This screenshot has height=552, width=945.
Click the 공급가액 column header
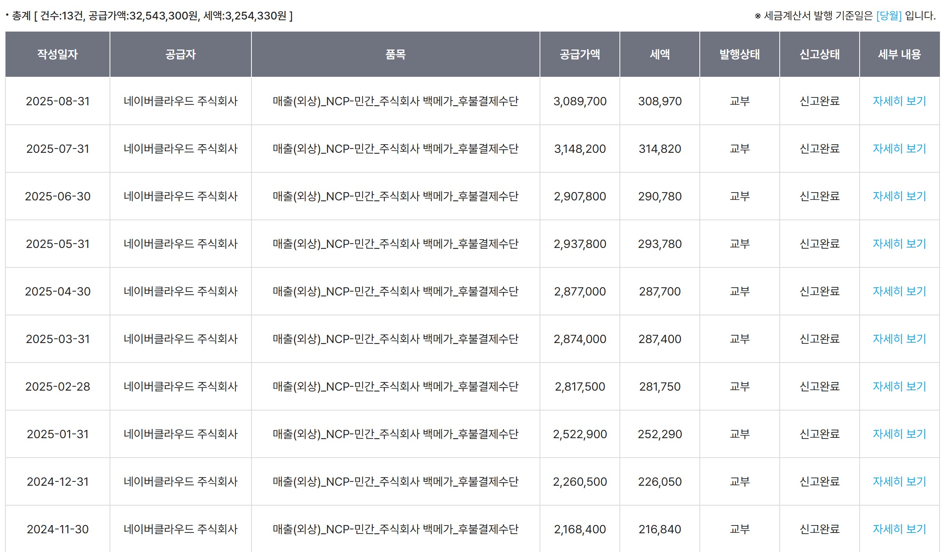pyautogui.click(x=580, y=54)
